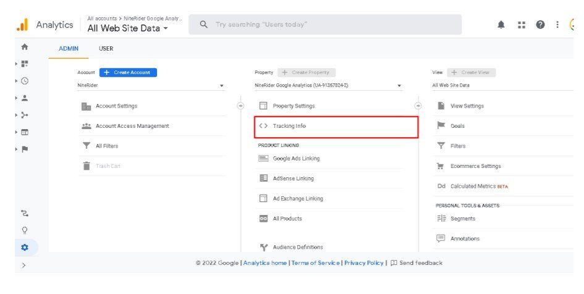Open Acquisition arrows icon in sidebar
Image resolution: width=584 pixels, height=294 pixels.
[x=25, y=115]
